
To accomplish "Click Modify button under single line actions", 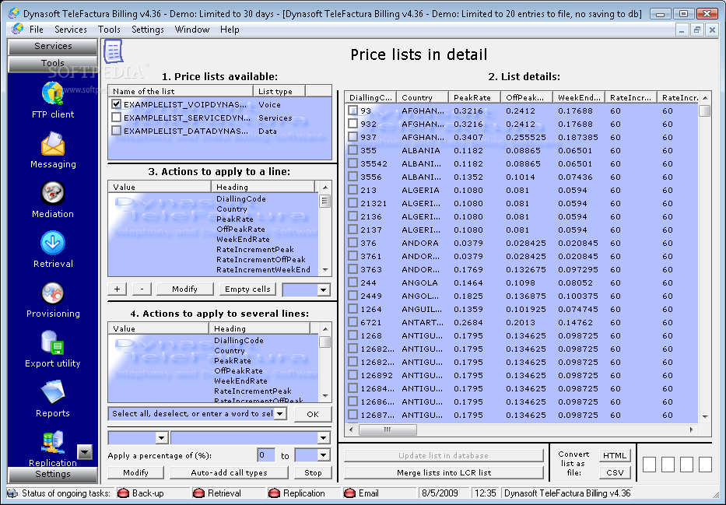I will 184,289.
